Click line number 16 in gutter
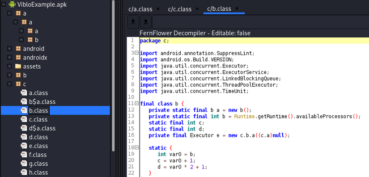This screenshot has height=177, width=369. [x=131, y=135]
